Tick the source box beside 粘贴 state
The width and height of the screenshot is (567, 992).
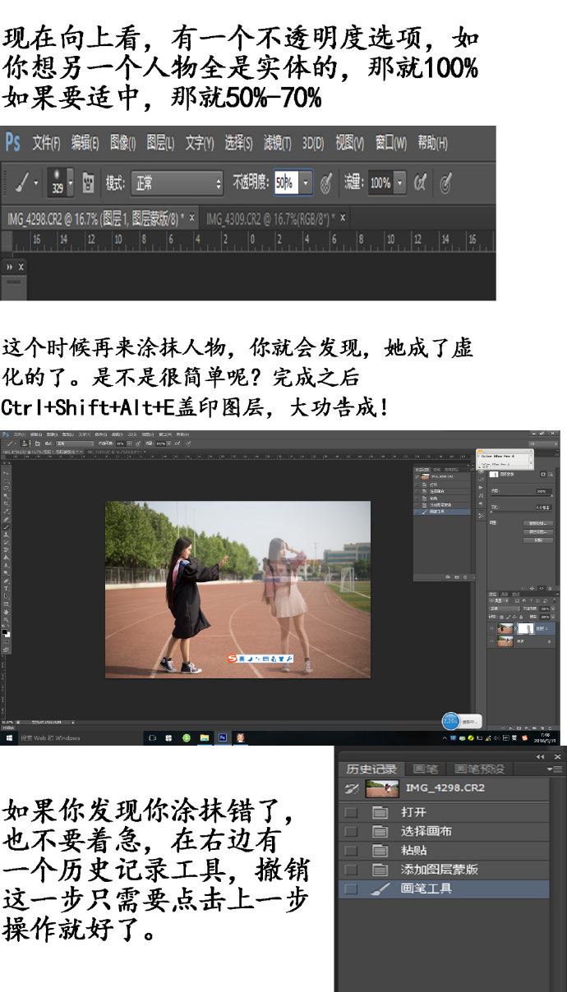pos(352,851)
